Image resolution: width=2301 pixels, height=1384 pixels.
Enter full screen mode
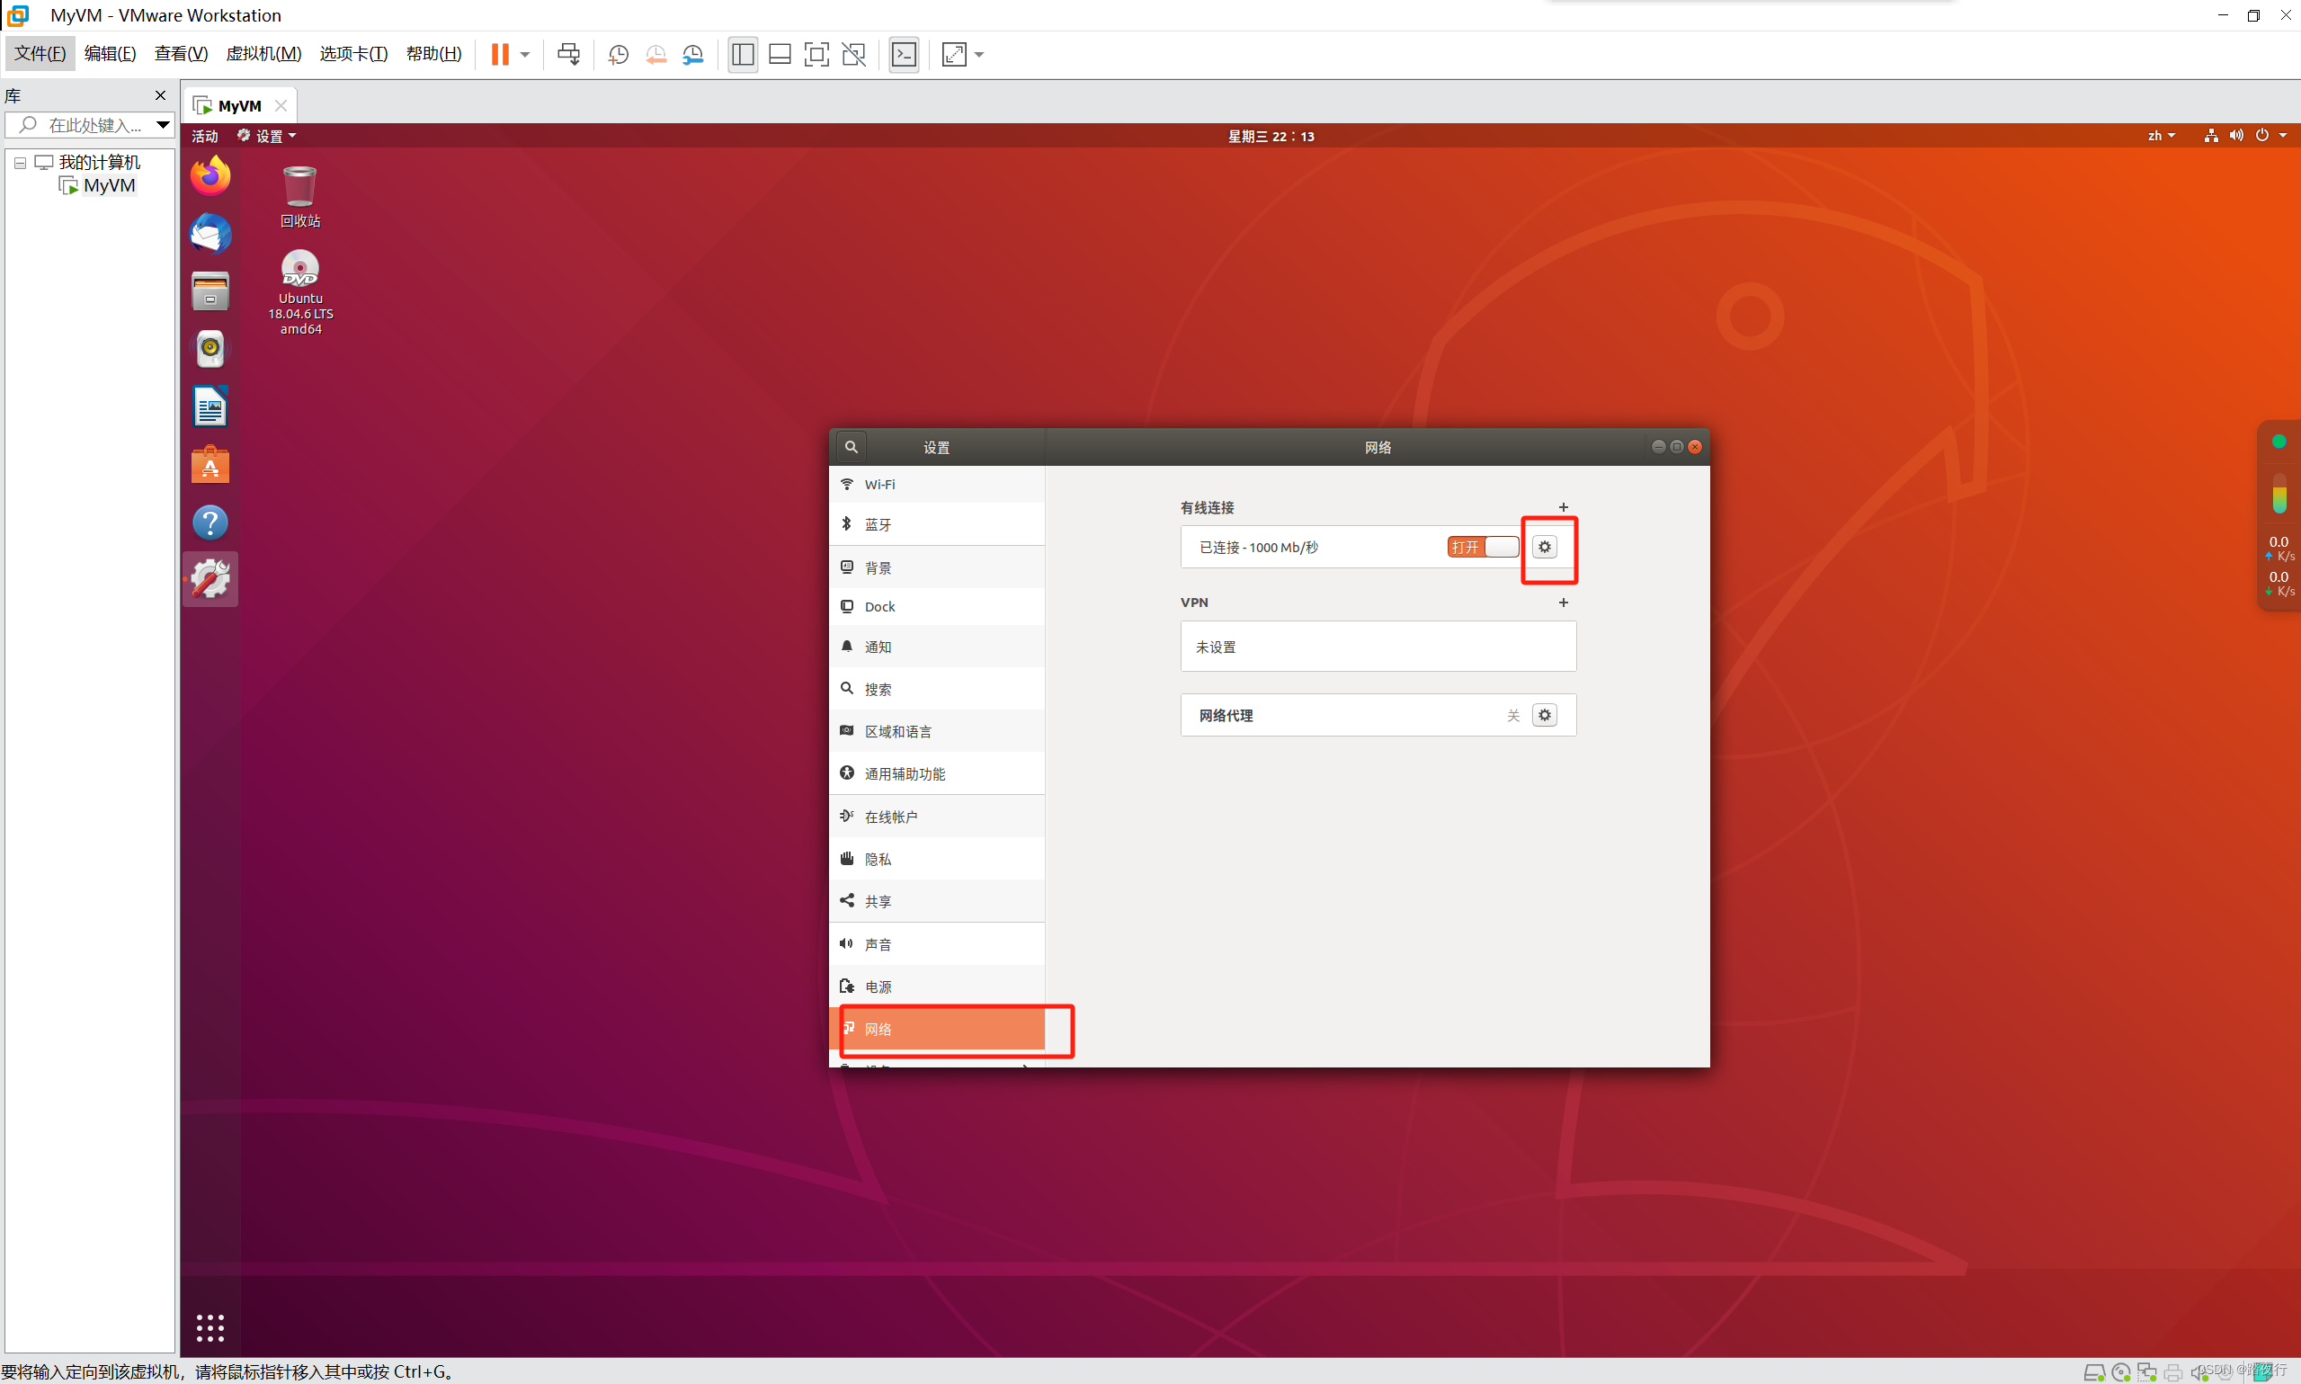point(816,54)
